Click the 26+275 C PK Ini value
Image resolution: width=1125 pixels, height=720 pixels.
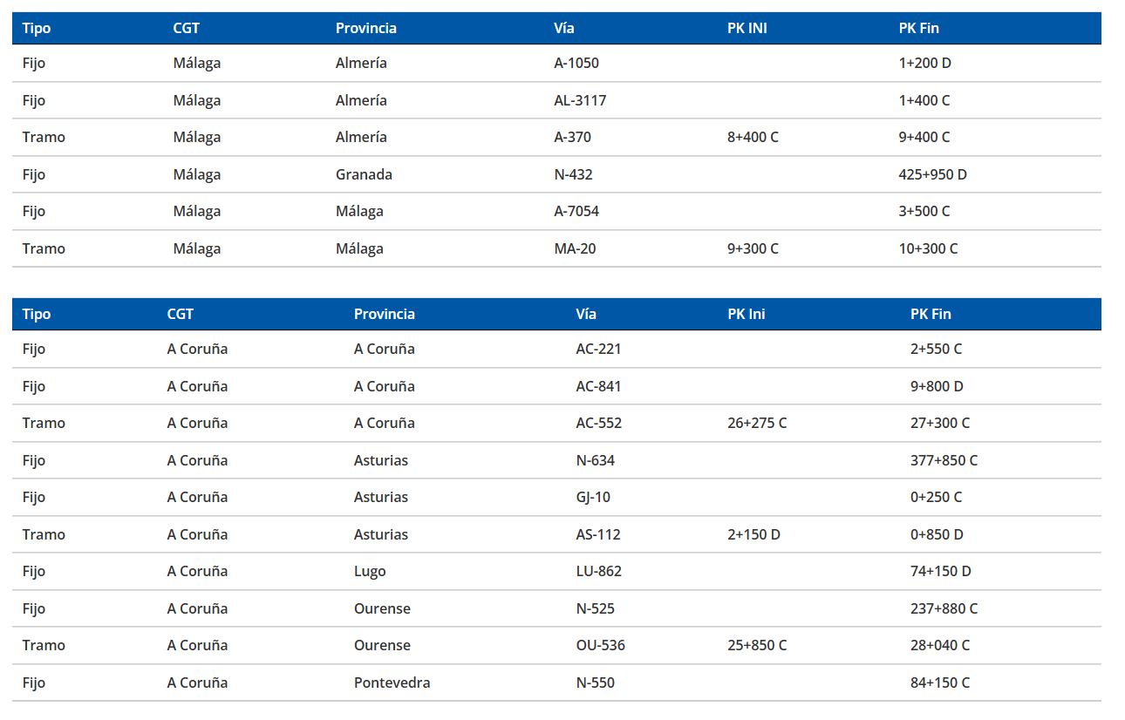pyautogui.click(x=757, y=424)
